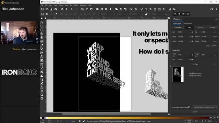The height and width of the screenshot is (123, 219).
Task: Increase the DPI value with plus
Action: click(193, 59)
